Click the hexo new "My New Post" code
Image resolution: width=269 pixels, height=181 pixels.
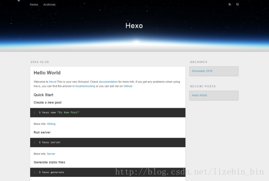point(59,113)
